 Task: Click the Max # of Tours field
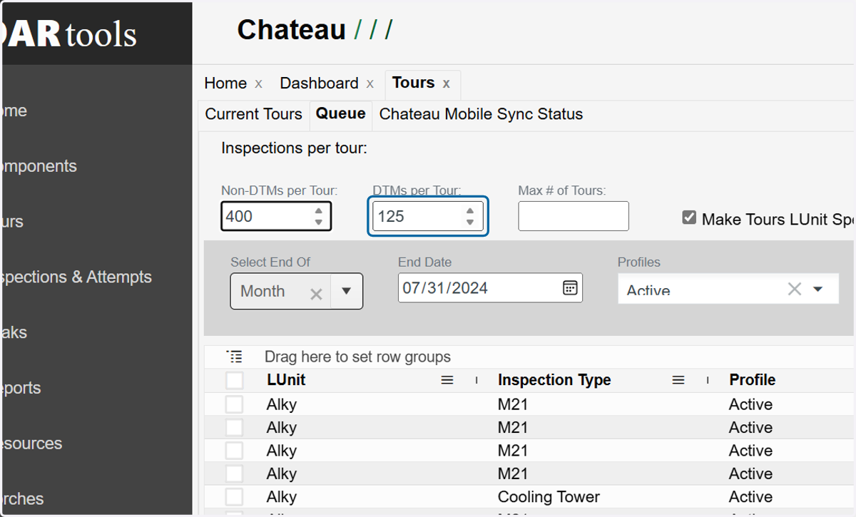click(574, 216)
